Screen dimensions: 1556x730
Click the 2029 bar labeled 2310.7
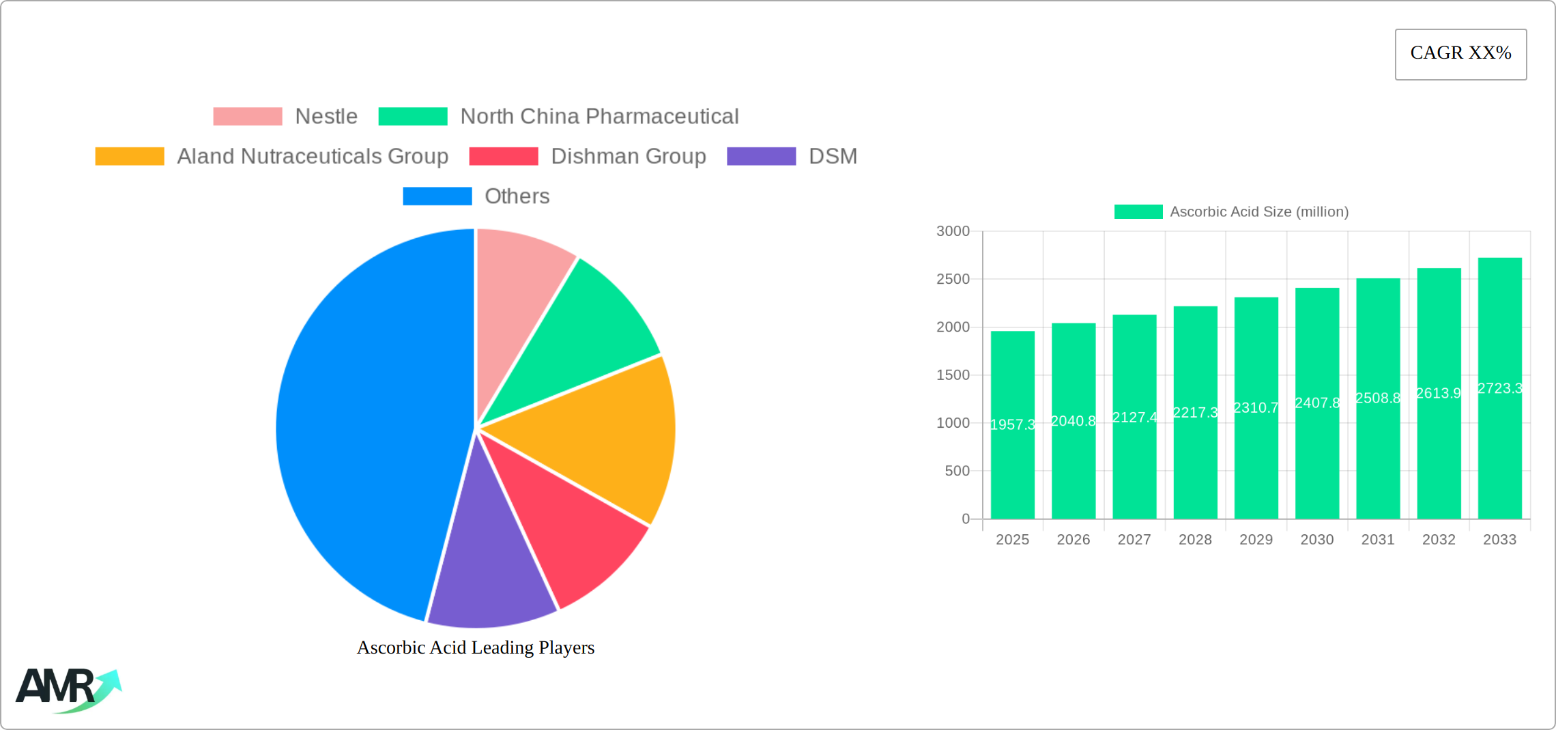pyautogui.click(x=1256, y=408)
